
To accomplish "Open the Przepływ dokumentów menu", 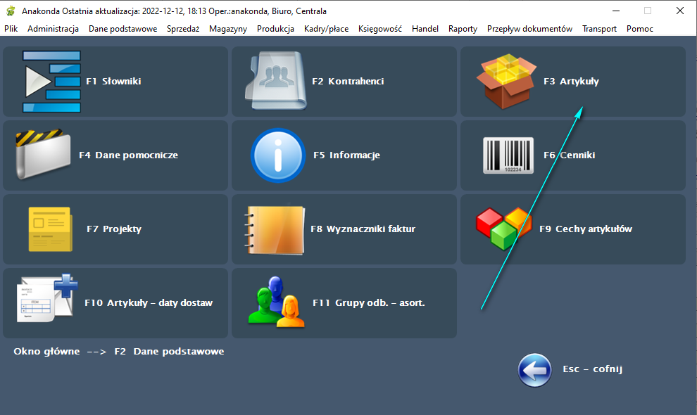I will tap(530, 29).
